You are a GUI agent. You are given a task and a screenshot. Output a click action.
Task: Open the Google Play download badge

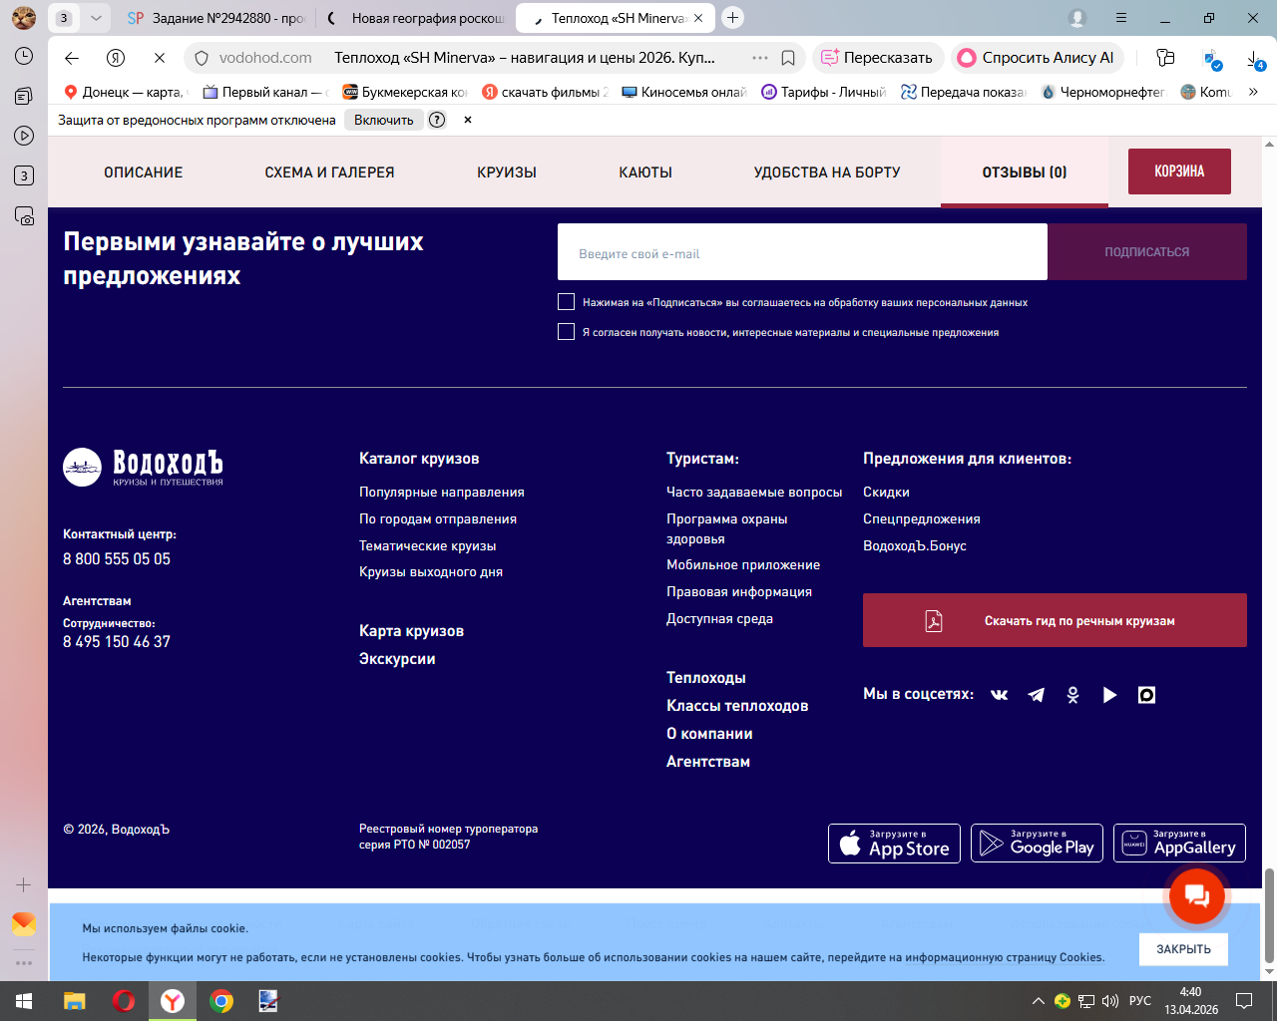click(x=1037, y=844)
